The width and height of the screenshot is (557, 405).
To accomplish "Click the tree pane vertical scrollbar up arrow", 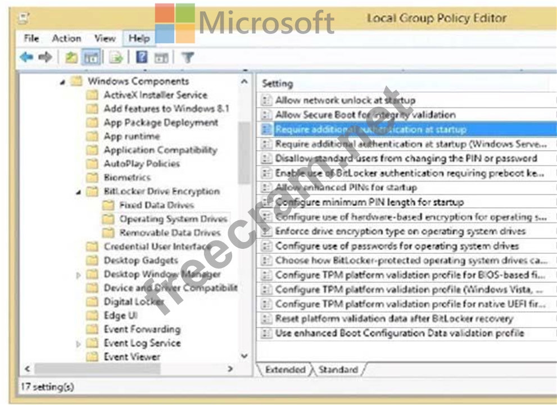I will point(244,81).
